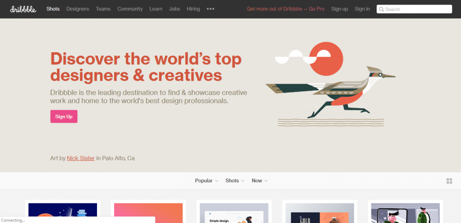The height and width of the screenshot is (223, 461).
Task: Open the green jacket character shot thumbnail
Action: [x=405, y=213]
